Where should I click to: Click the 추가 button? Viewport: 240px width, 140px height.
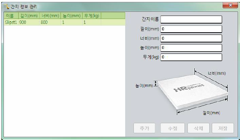coord(144,128)
